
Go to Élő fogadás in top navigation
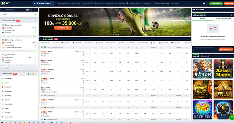(x=75, y=3)
